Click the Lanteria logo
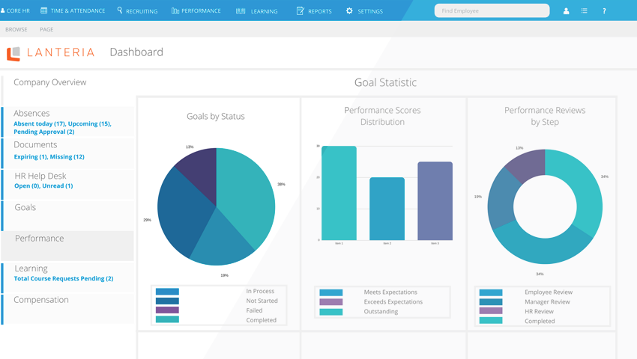This screenshot has height=359, width=637. 51,53
